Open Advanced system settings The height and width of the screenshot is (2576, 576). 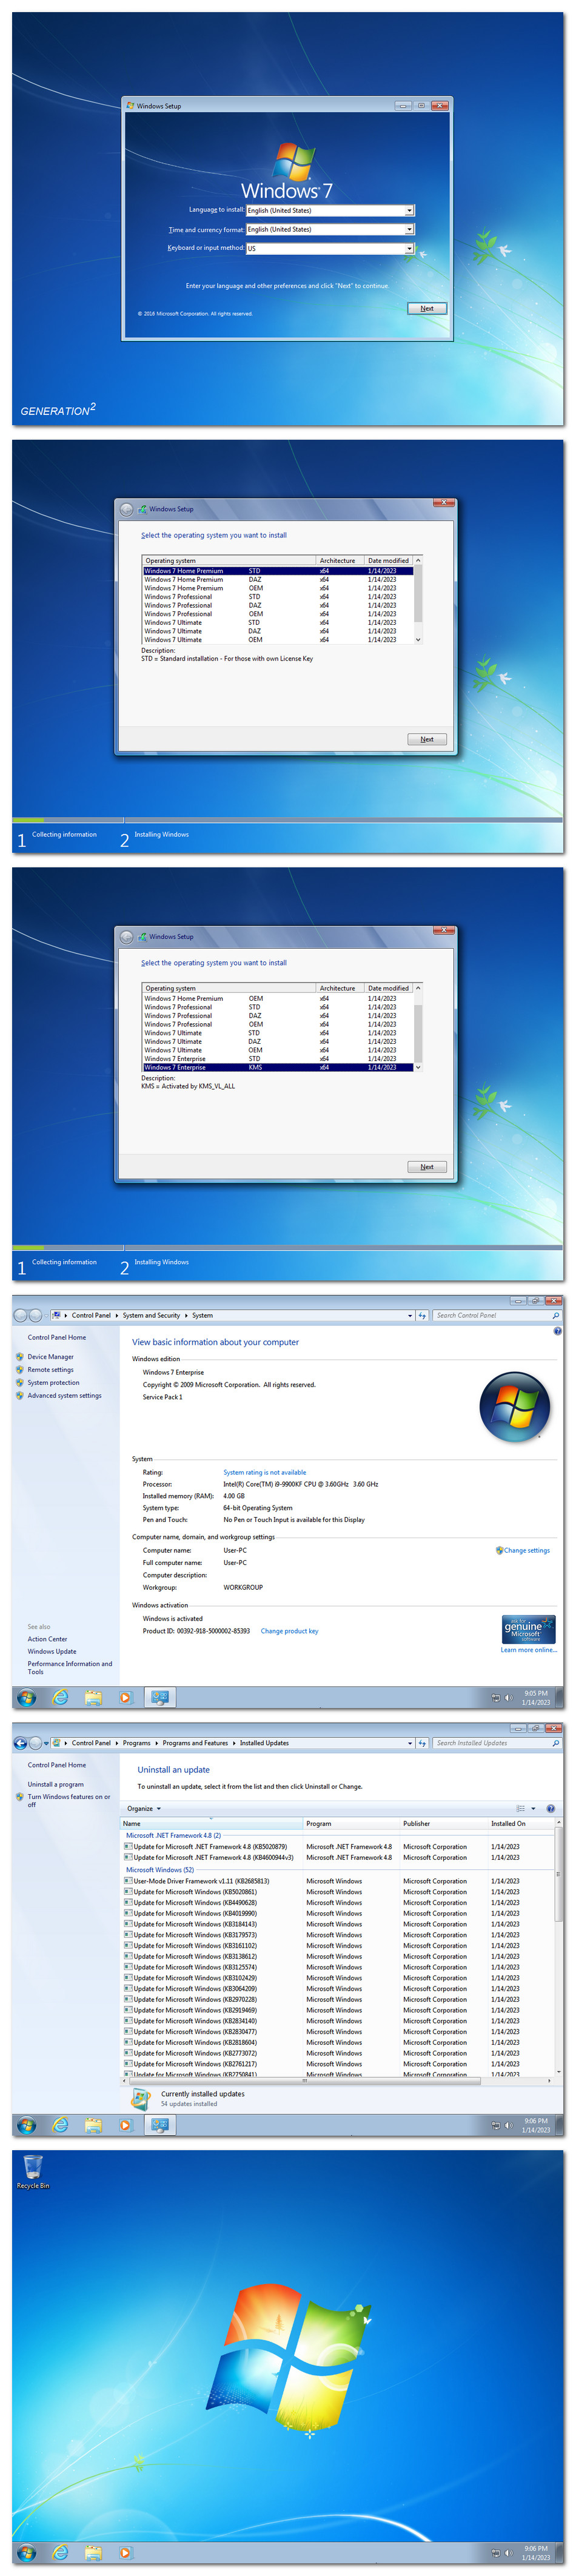(64, 1396)
